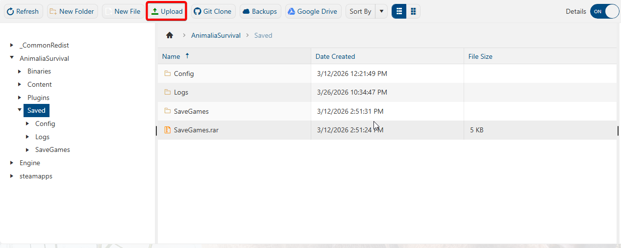This screenshot has width=621, height=248.
Task: Switch to list view layout
Action: click(x=399, y=11)
